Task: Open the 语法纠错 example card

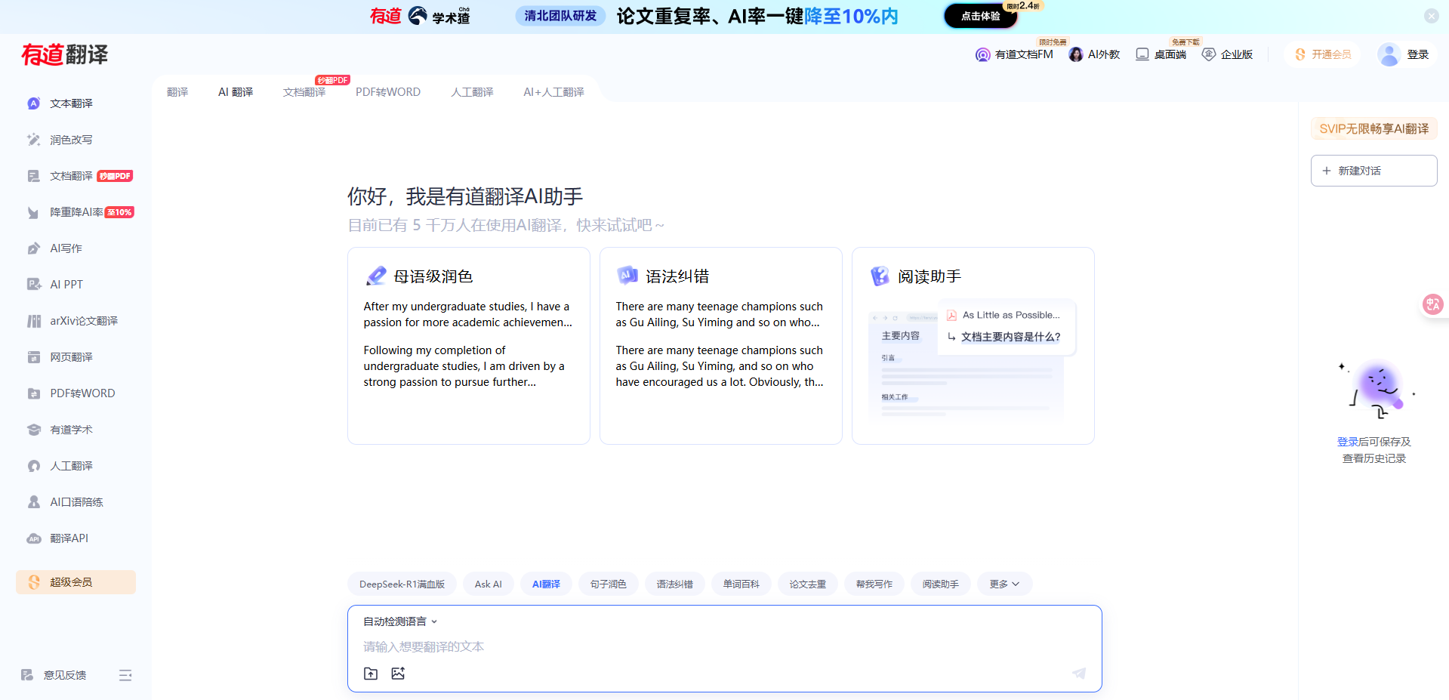Action: point(721,346)
